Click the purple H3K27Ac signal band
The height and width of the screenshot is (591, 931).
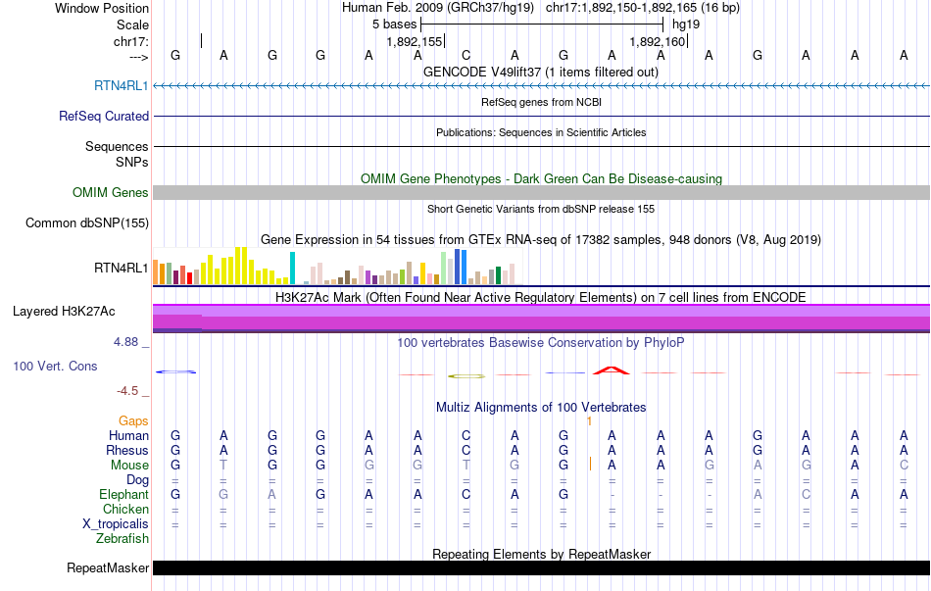pyautogui.click(x=541, y=319)
